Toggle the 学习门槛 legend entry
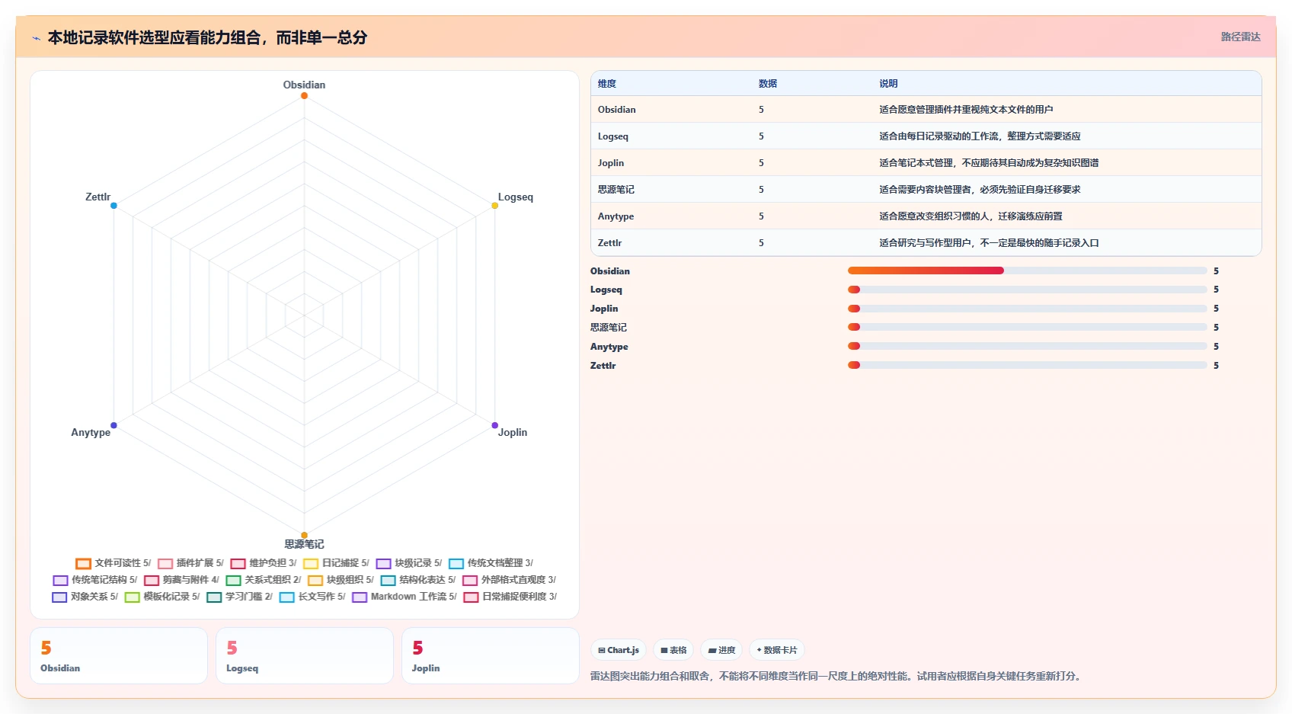The height and width of the screenshot is (714, 1292). (x=239, y=597)
